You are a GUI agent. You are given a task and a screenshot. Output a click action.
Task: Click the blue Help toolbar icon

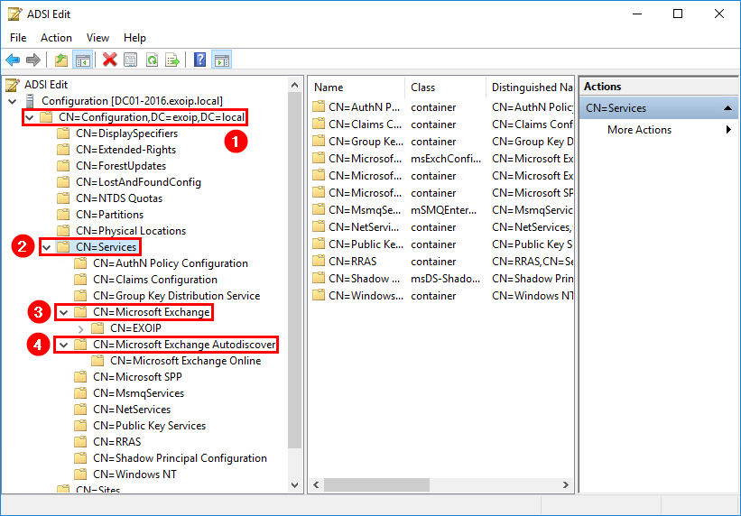coord(199,60)
